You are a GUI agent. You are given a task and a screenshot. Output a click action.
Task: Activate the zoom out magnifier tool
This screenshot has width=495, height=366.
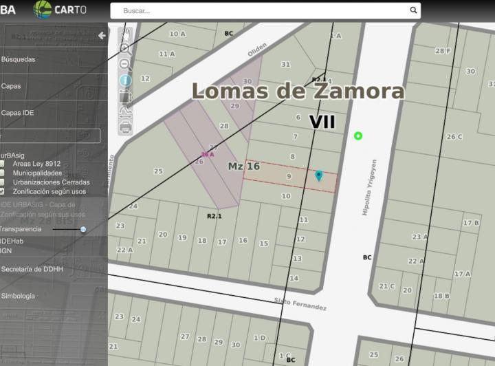click(125, 65)
